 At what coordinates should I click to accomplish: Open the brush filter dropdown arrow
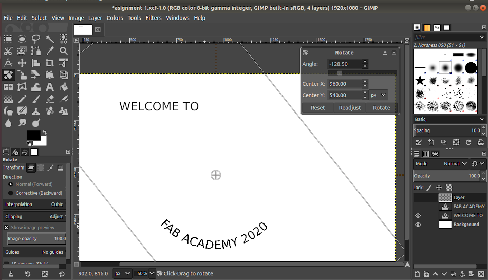tap(482, 37)
